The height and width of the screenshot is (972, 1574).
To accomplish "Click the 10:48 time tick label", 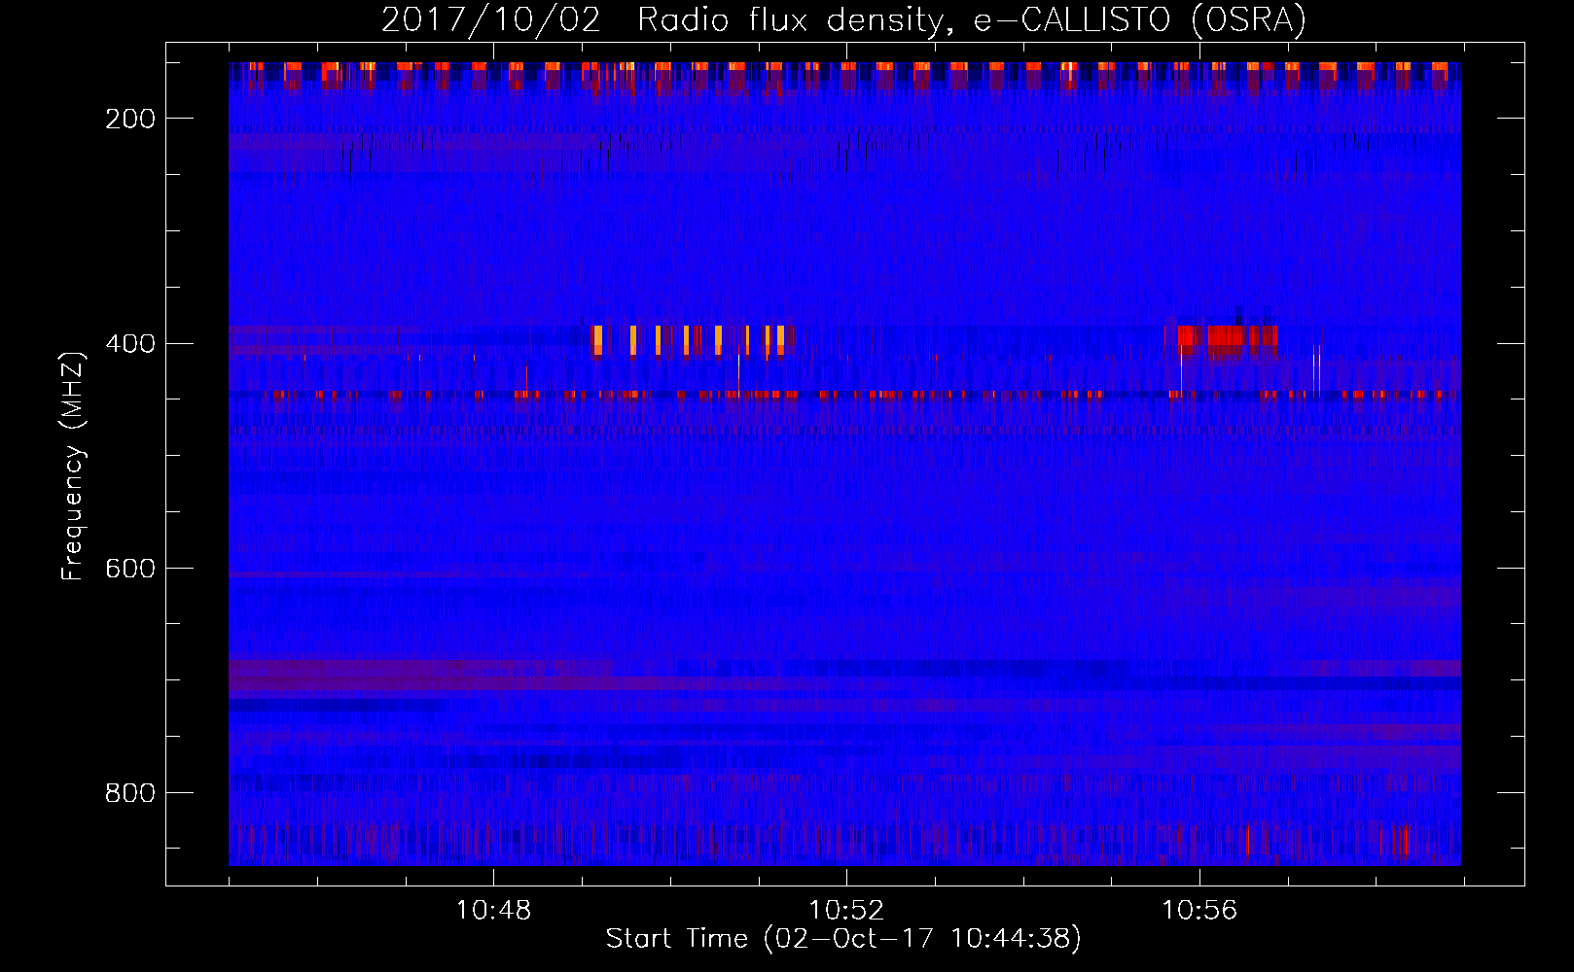I will point(493,910).
